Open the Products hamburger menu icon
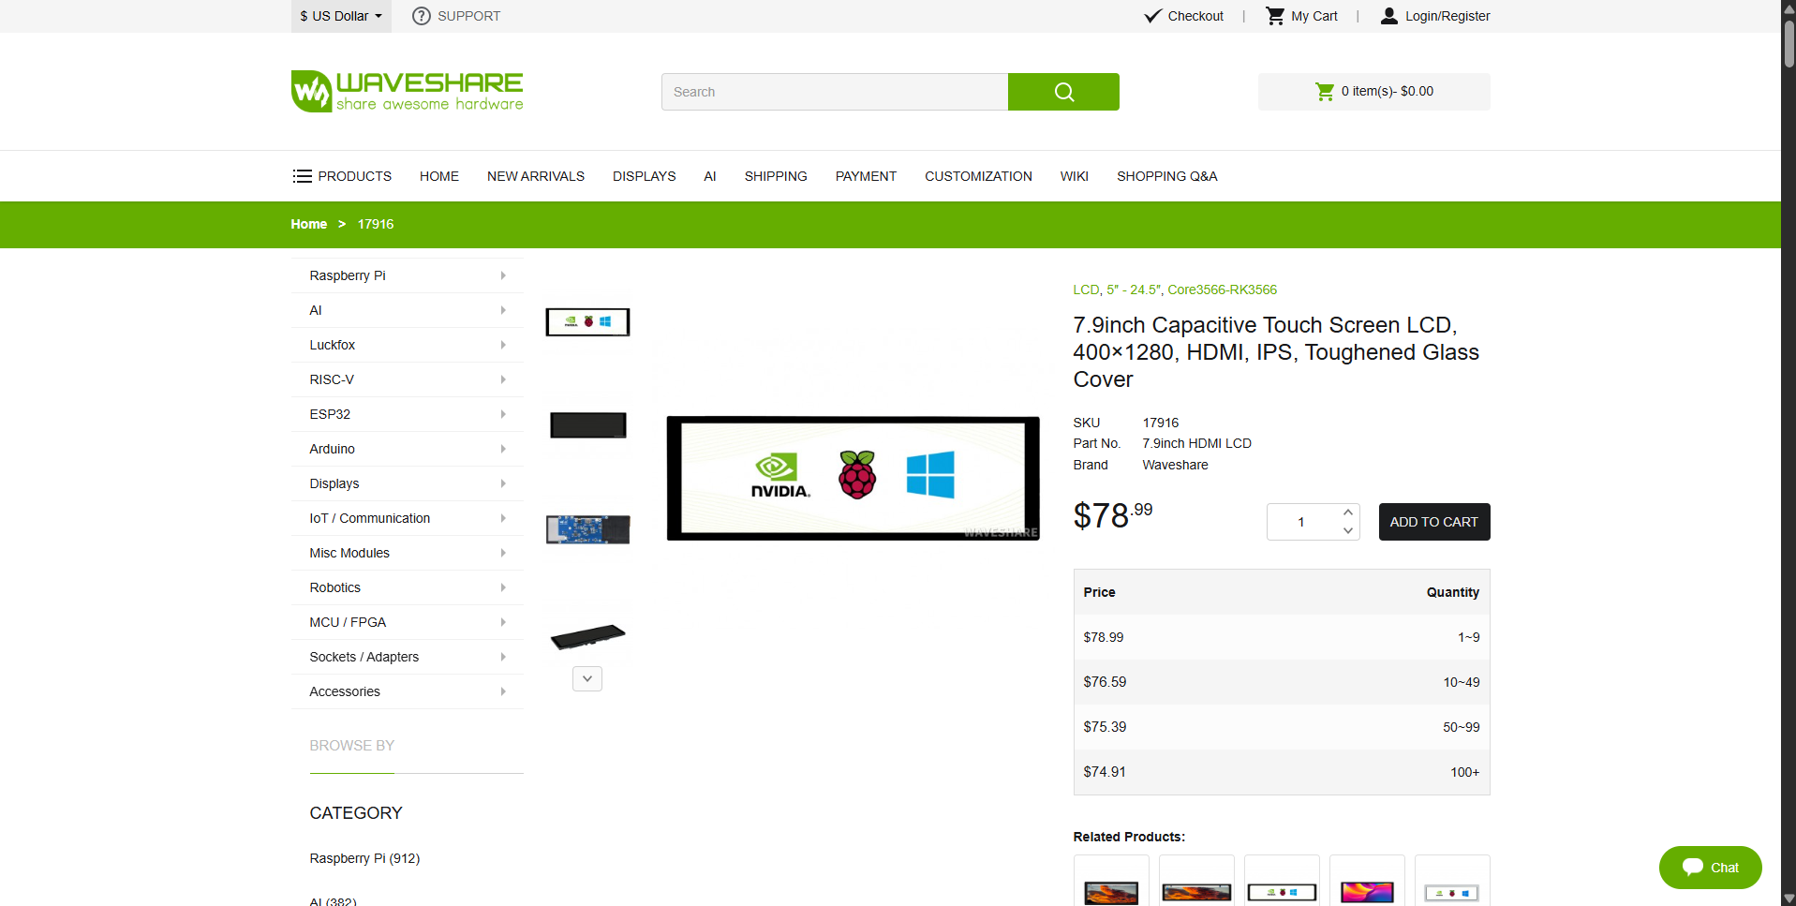 point(302,176)
